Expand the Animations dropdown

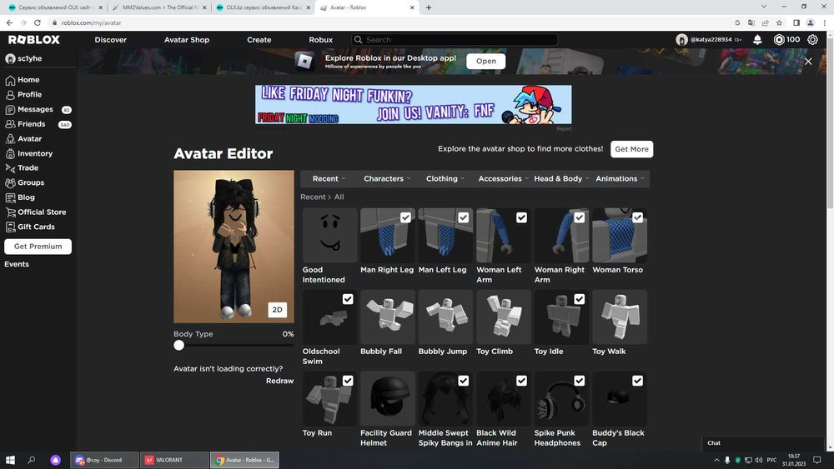click(620, 179)
